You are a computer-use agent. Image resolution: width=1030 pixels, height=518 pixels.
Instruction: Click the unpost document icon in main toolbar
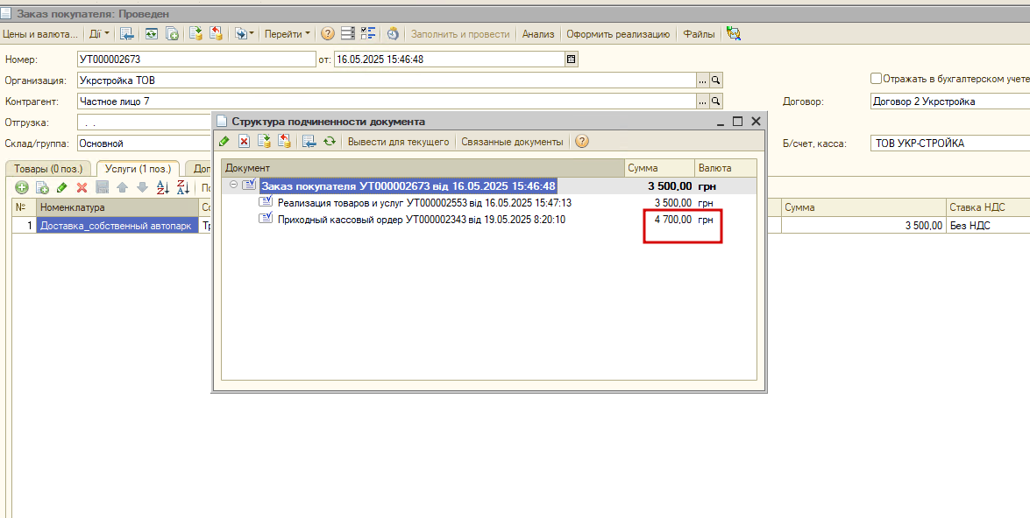[217, 33]
